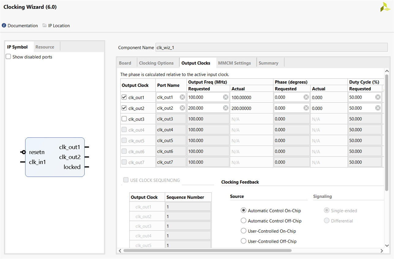The image size is (394, 259).
Task: Click the horizontal scrollbar thumb
Action: click(208, 250)
